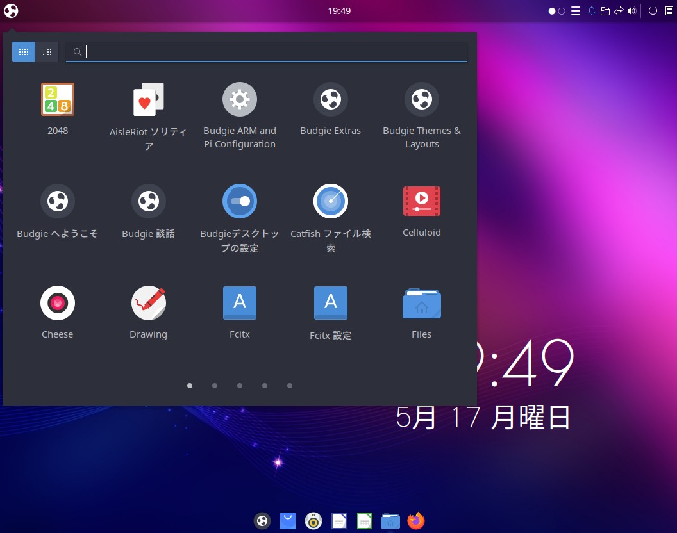This screenshot has height=533, width=677.
Task: Switch to the empty second workspace indicator
Action: (562, 12)
